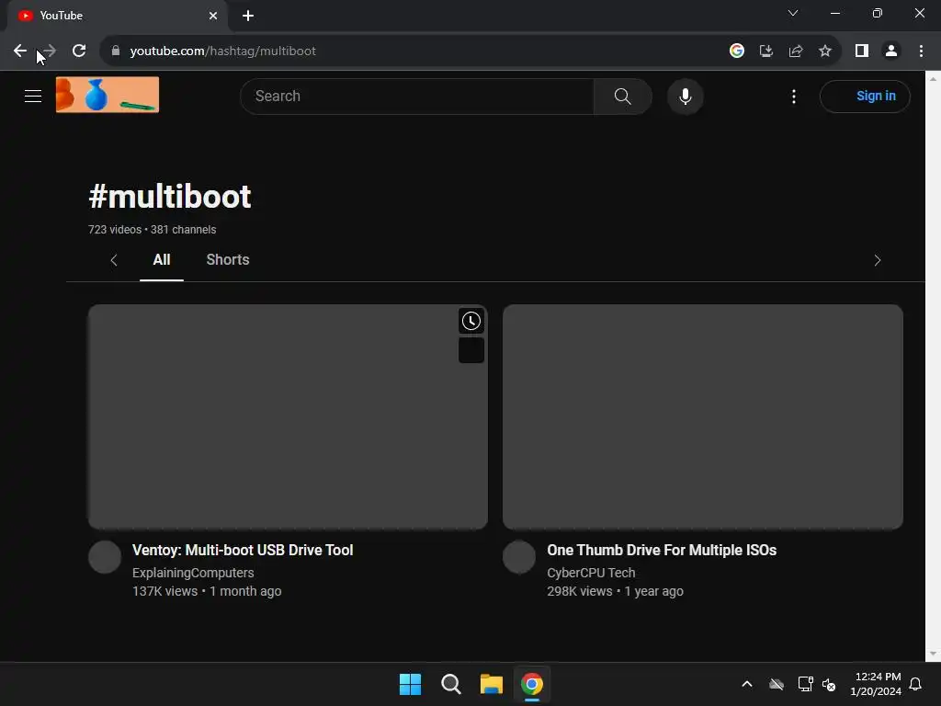Visit the ExplainingComputers channel
The image size is (941, 706).
coord(193,573)
